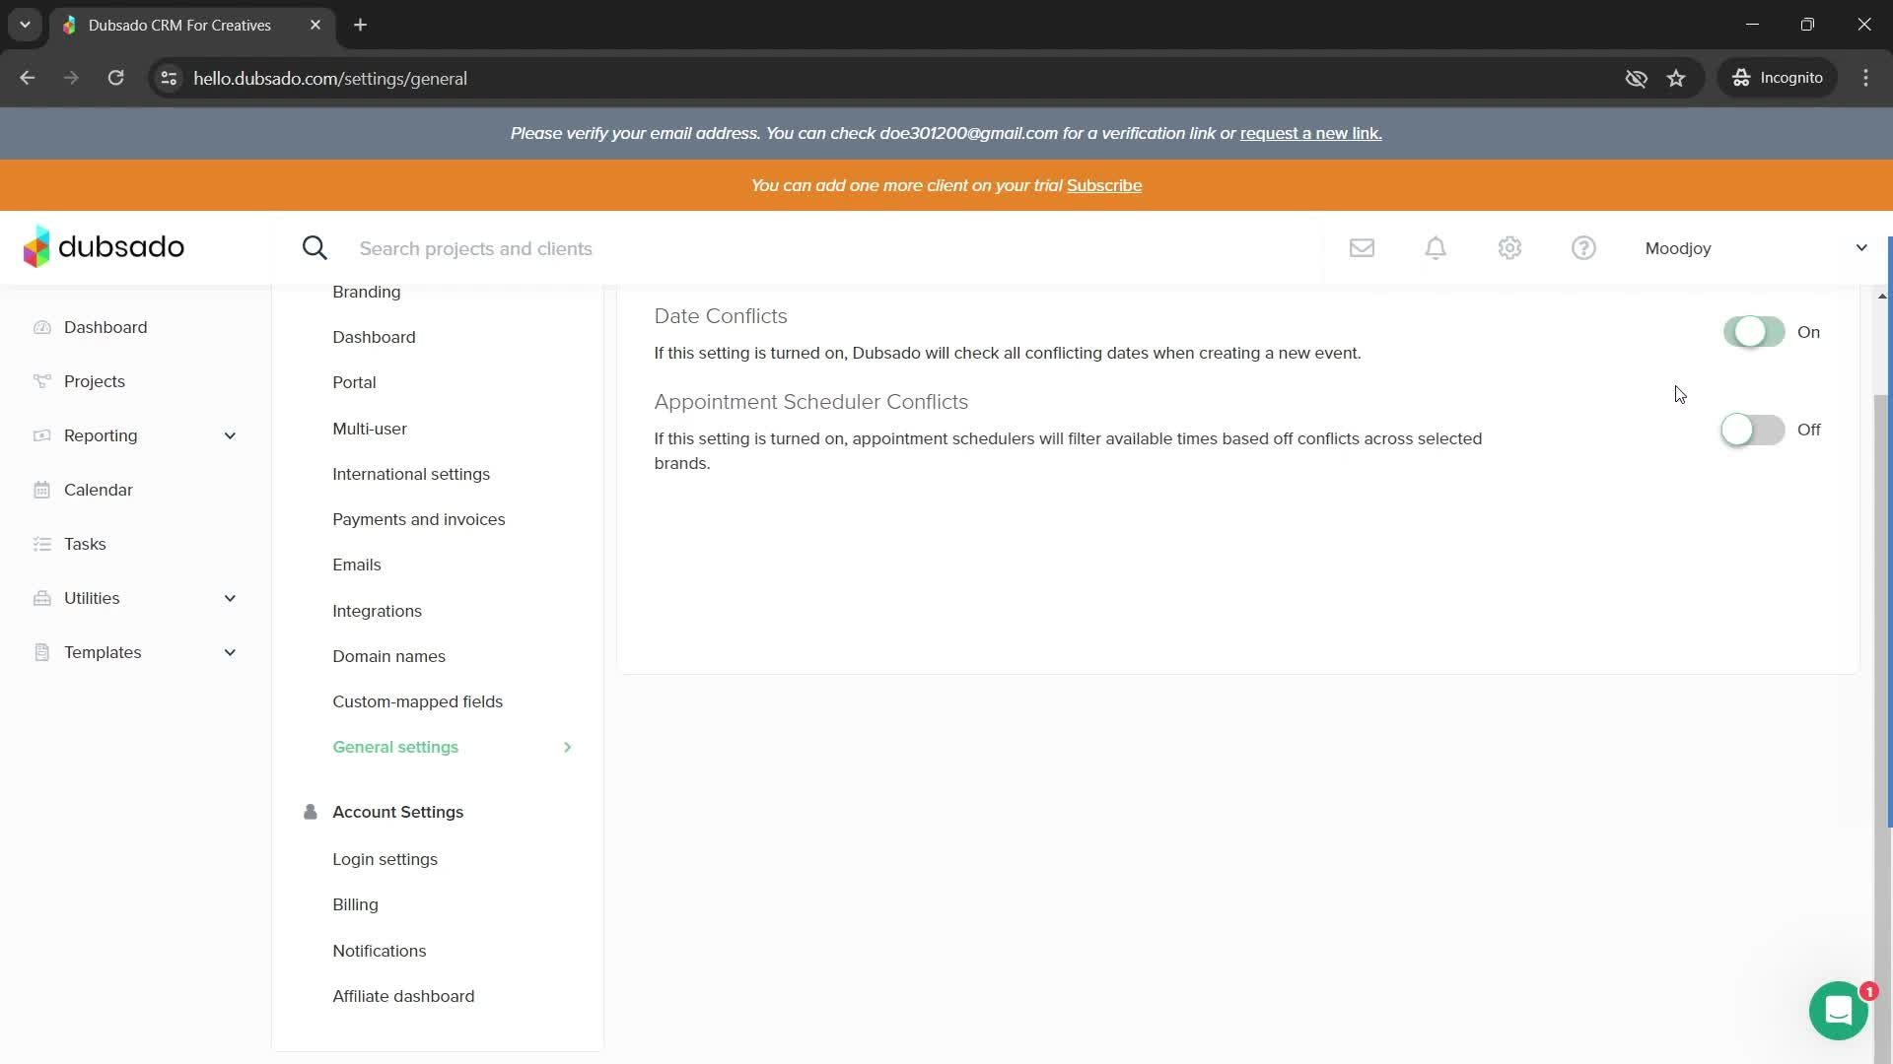
Task: Open Multi-user settings
Action: [370, 429]
